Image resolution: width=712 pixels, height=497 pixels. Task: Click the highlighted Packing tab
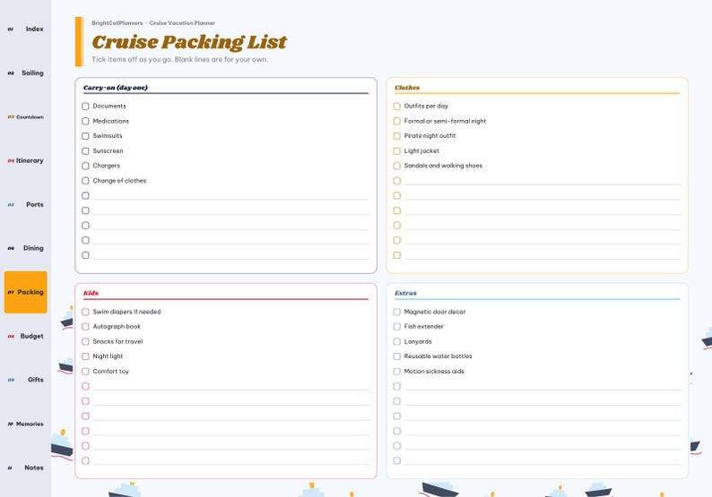tap(25, 292)
